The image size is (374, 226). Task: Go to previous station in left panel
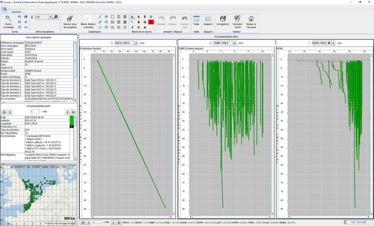point(10,112)
